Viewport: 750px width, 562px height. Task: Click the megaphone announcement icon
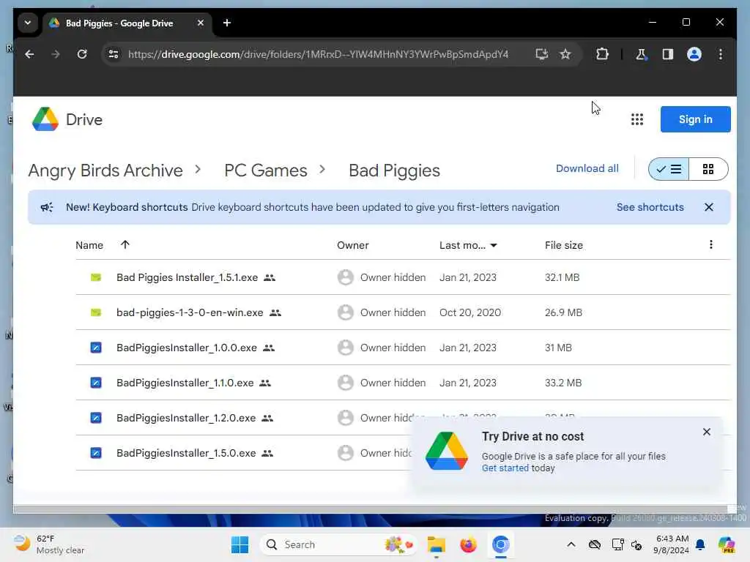click(47, 207)
